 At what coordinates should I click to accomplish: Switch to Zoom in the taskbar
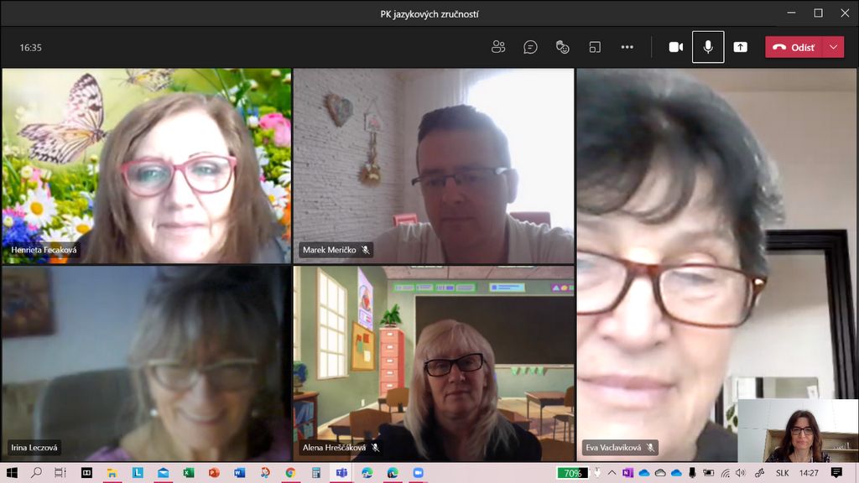418,473
